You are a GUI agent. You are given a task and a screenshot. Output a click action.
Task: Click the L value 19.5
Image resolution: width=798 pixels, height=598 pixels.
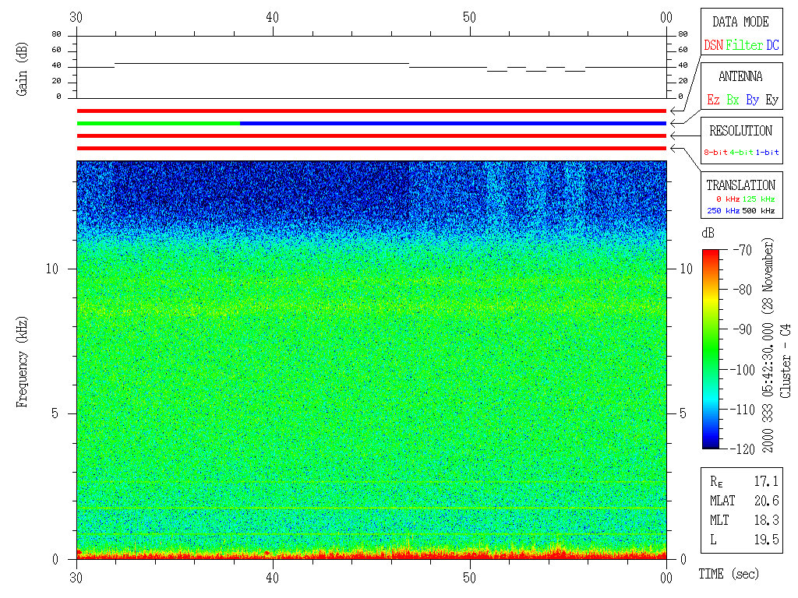766,539
